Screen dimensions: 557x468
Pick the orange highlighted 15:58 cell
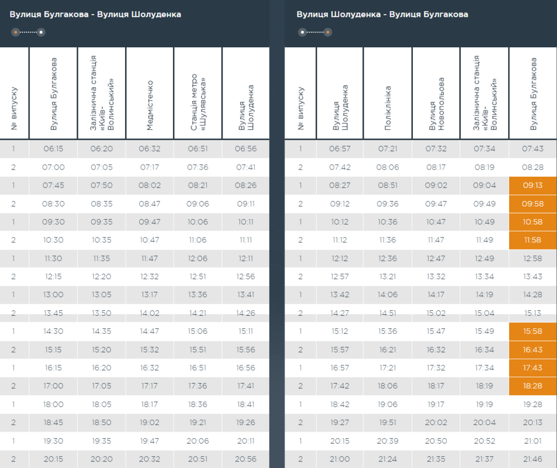point(533,332)
